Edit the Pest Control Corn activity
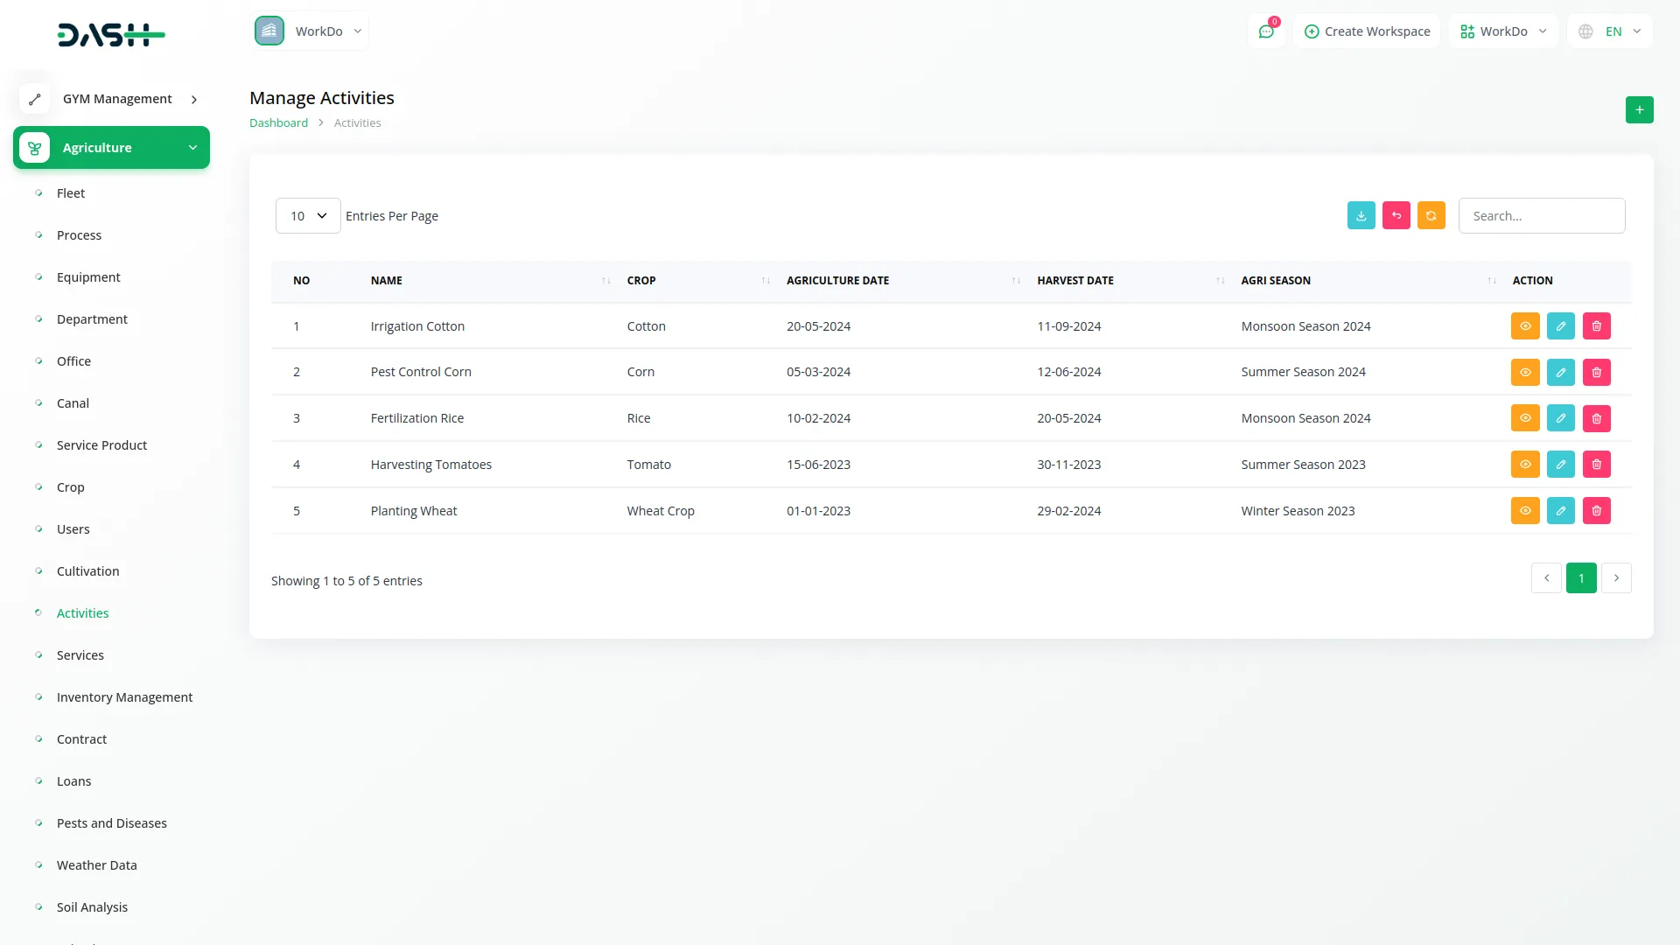Screen dimensions: 1680x945 [1560, 373]
